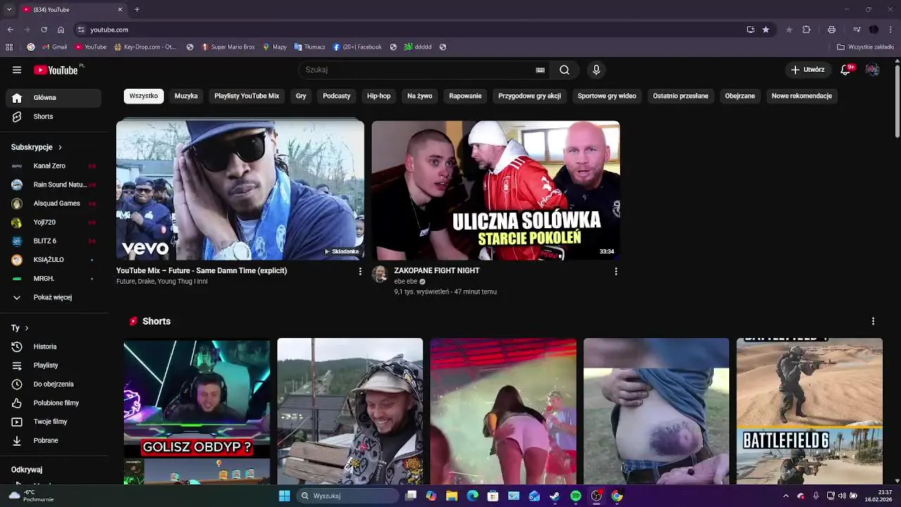This screenshot has width=901, height=507.
Task: Open options for YouTube Mix Future video
Action: click(360, 271)
